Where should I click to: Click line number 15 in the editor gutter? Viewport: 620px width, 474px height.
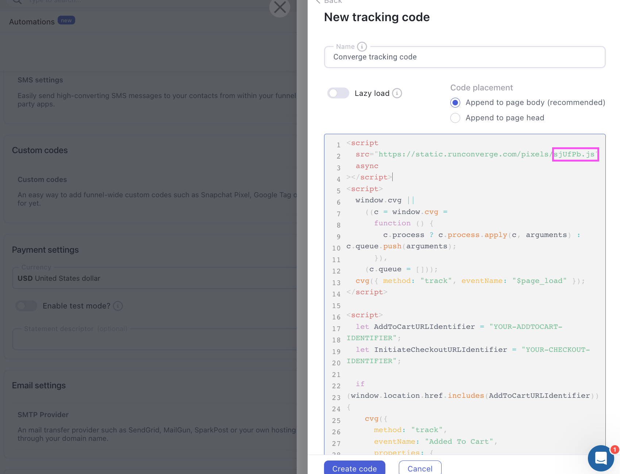336,306
